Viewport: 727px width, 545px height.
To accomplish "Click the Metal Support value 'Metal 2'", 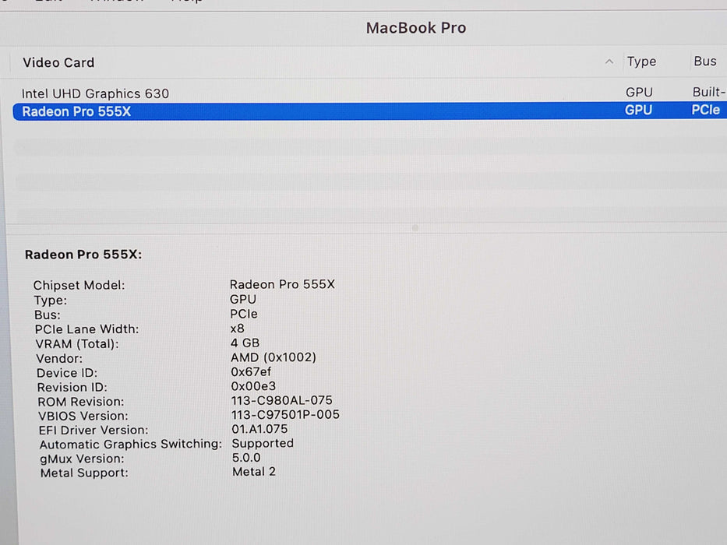I will click(254, 472).
